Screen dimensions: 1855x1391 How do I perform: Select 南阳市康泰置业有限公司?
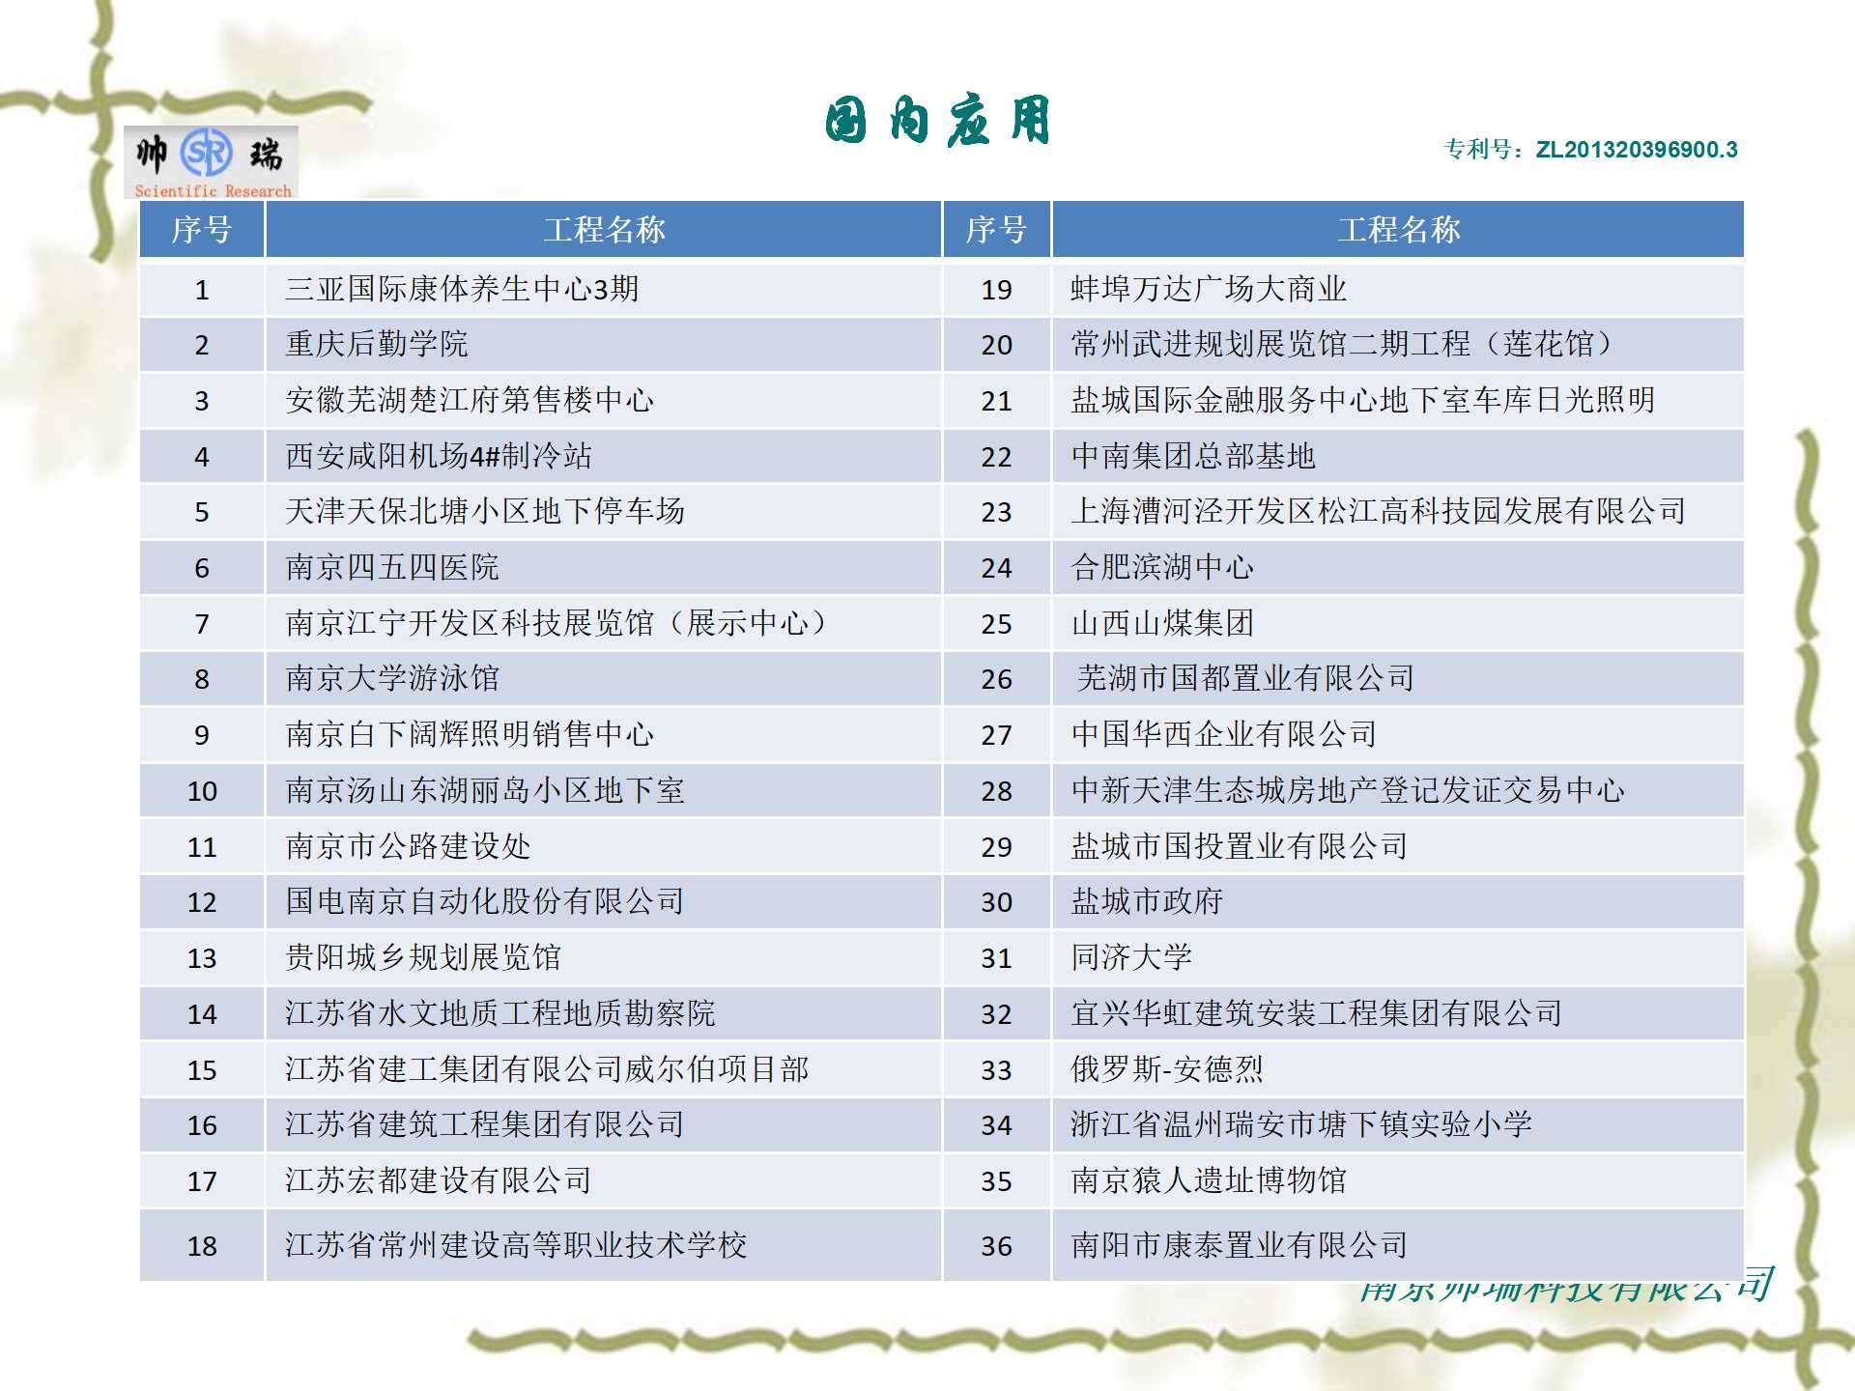coord(1398,1246)
